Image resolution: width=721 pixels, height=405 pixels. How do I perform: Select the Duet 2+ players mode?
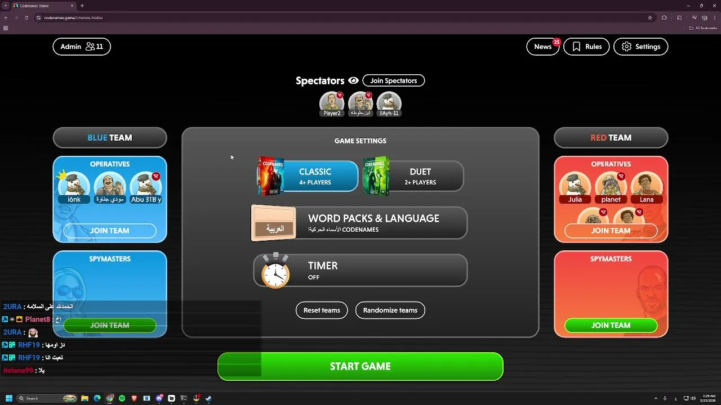click(x=413, y=177)
